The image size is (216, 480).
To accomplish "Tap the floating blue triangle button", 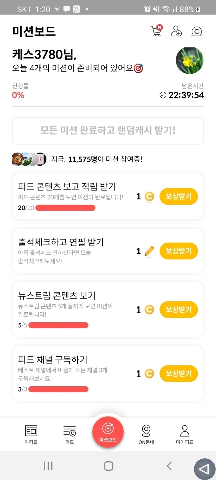I will tap(205, 469).
